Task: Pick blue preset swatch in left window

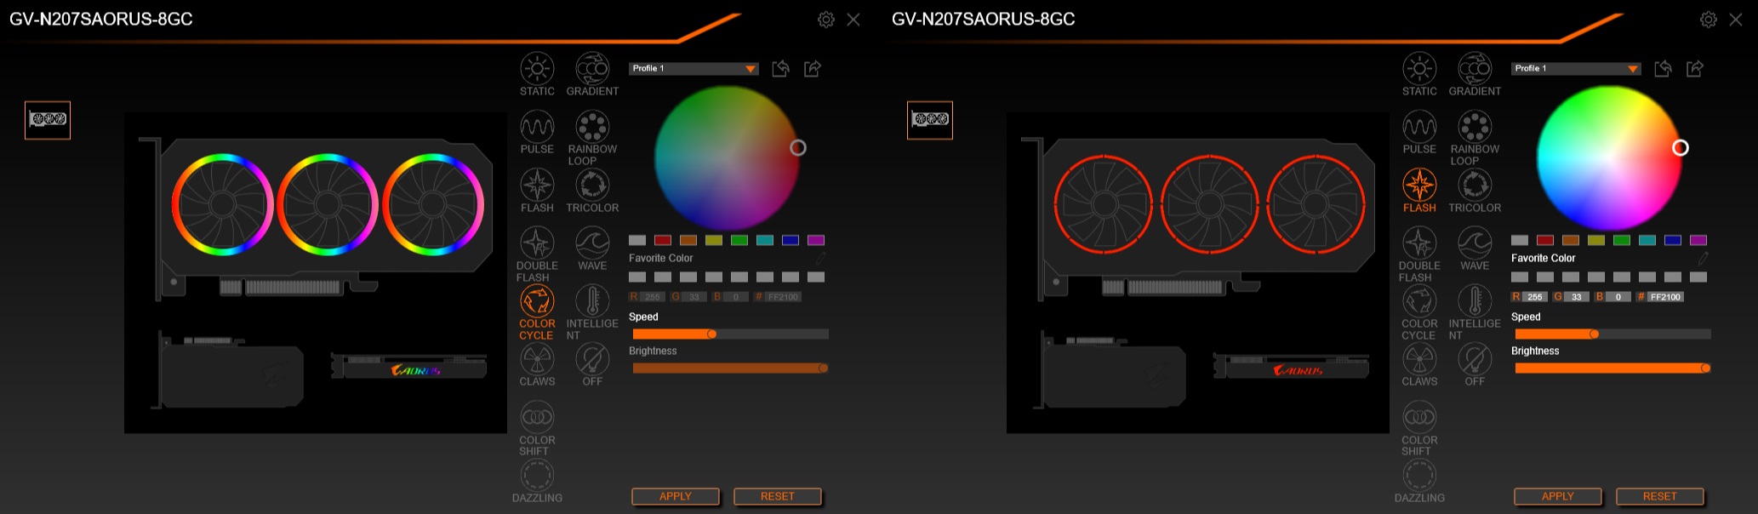Action: [x=791, y=240]
